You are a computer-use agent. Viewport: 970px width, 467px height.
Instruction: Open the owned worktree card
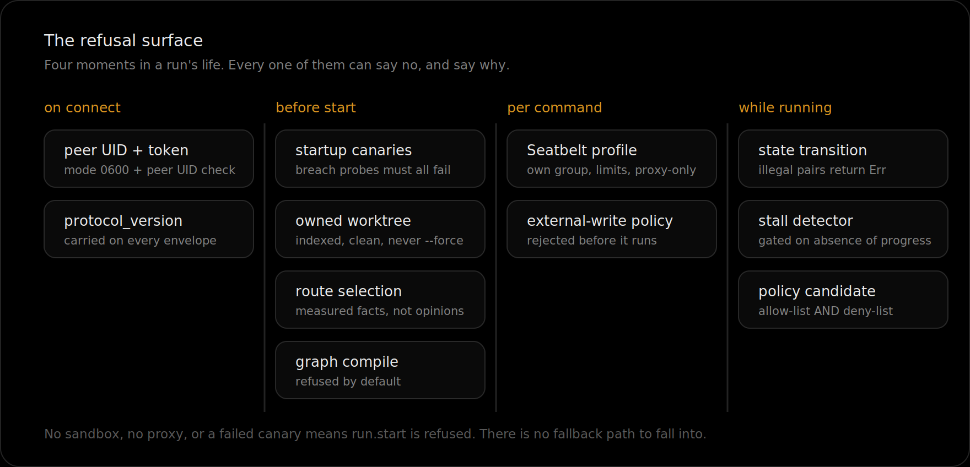pos(380,229)
